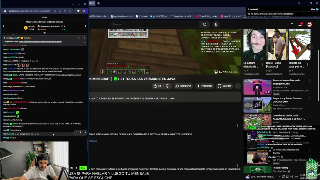Show previous top donors with left arrow
This screenshot has height=180, width=320.
tap(3, 26)
